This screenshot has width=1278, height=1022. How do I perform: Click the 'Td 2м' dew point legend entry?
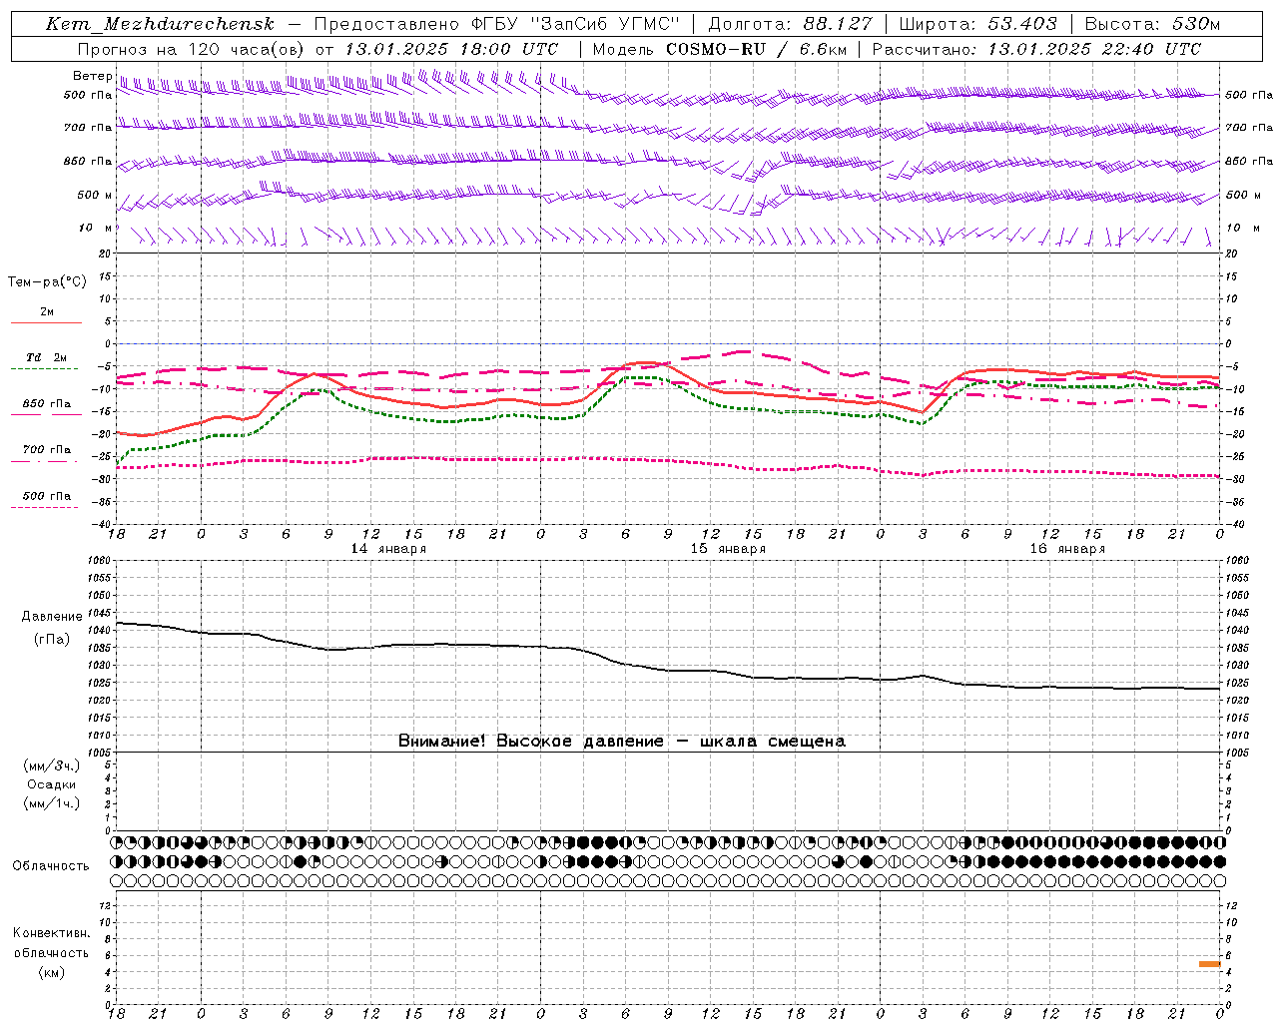46,357
